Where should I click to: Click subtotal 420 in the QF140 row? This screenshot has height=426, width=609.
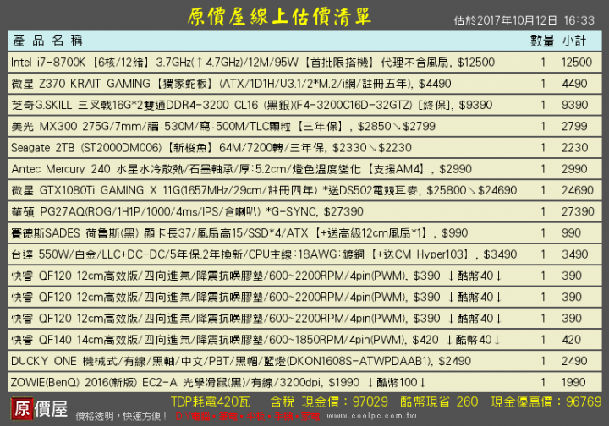[x=571, y=340]
